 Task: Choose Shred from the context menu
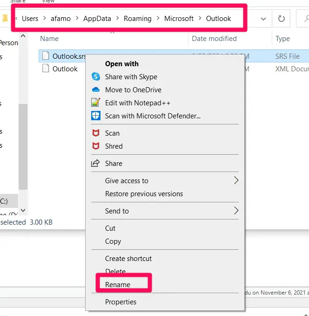click(x=114, y=146)
